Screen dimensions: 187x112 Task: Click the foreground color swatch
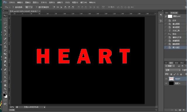click(4, 95)
